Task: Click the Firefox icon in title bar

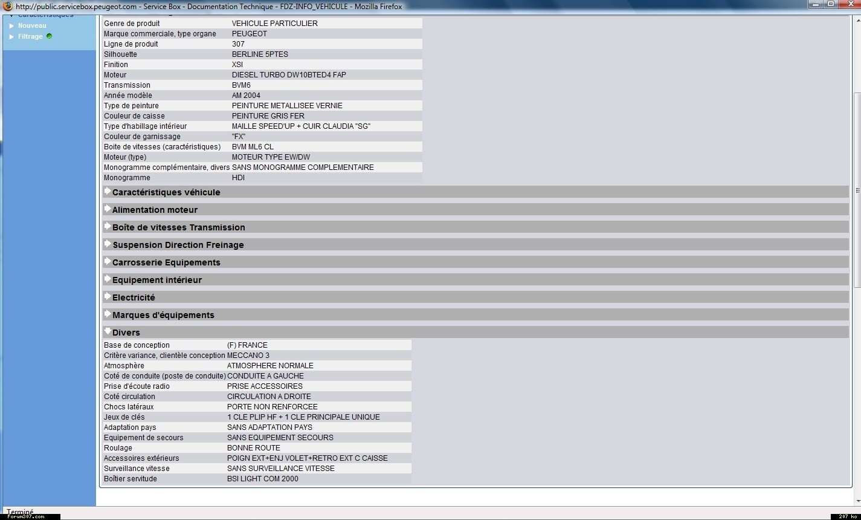Action: click(x=8, y=5)
